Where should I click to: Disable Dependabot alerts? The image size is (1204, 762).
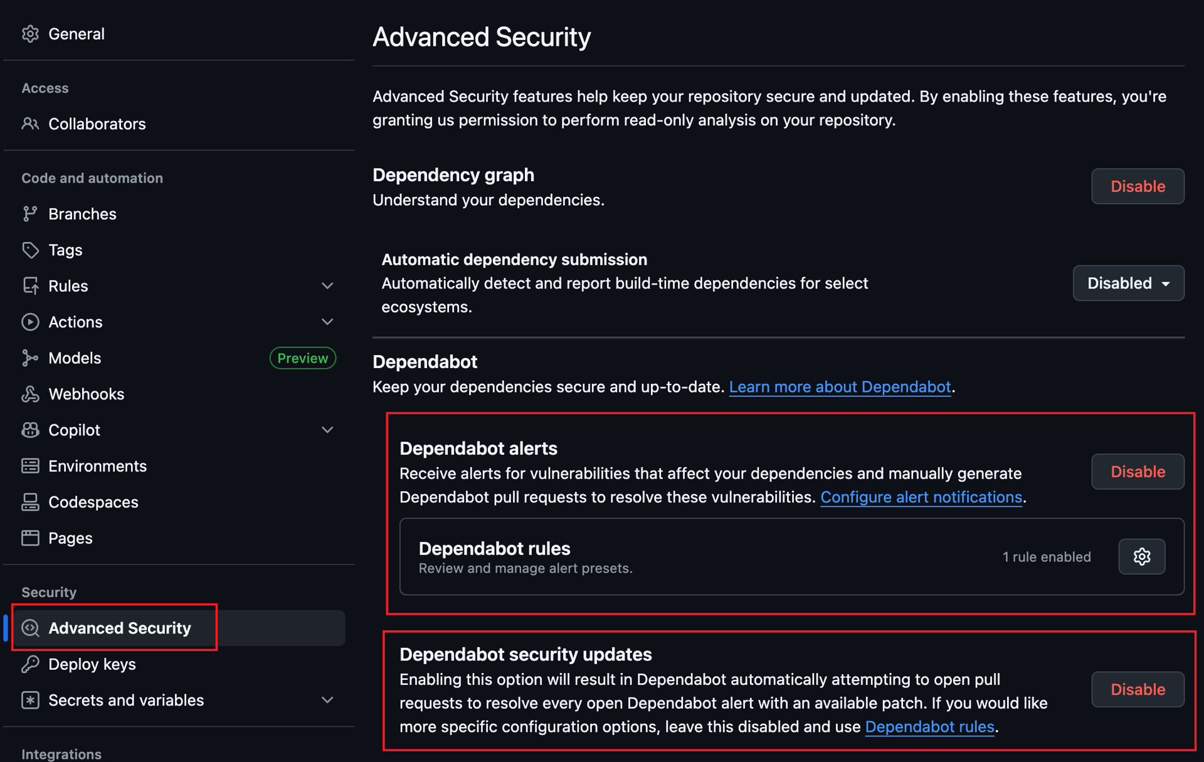[x=1138, y=472]
